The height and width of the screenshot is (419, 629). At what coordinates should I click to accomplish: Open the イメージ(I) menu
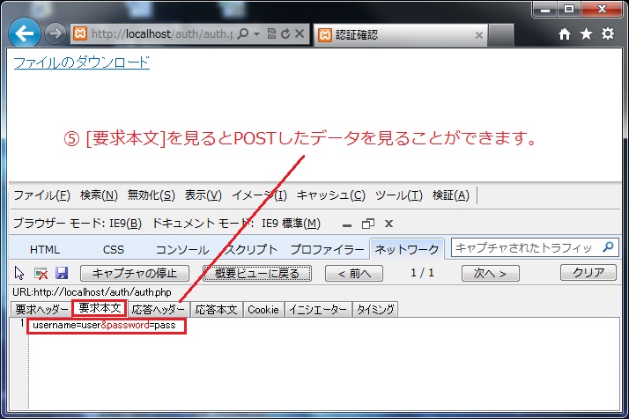[260, 195]
